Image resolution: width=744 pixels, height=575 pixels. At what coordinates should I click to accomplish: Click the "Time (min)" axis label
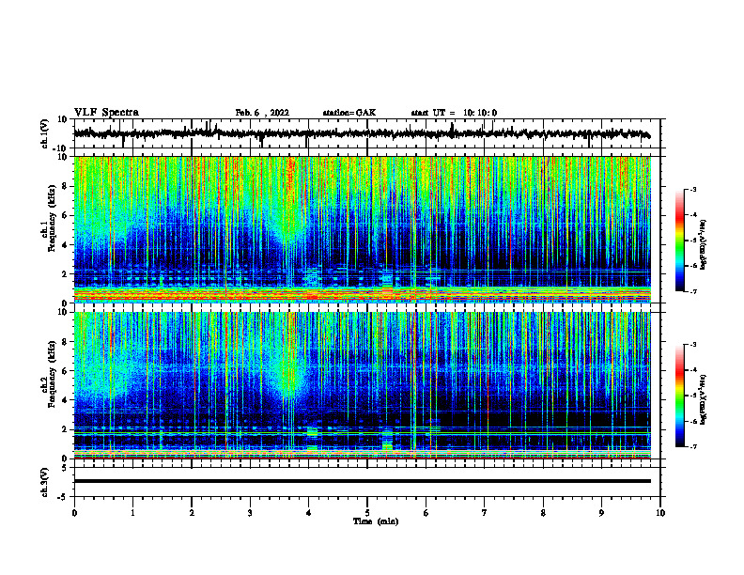point(376,521)
